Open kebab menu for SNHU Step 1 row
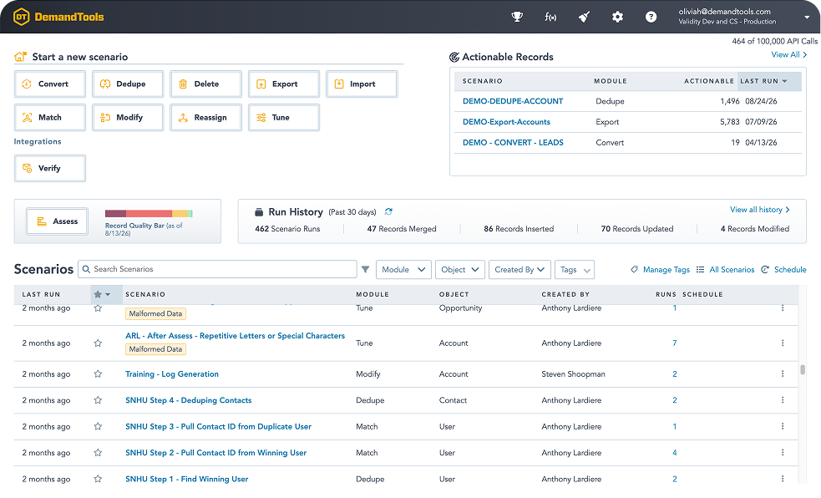821x498 pixels. click(x=783, y=479)
